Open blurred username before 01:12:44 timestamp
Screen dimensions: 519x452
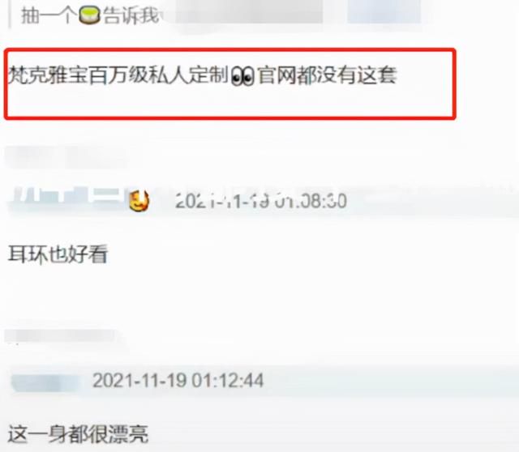coord(45,383)
